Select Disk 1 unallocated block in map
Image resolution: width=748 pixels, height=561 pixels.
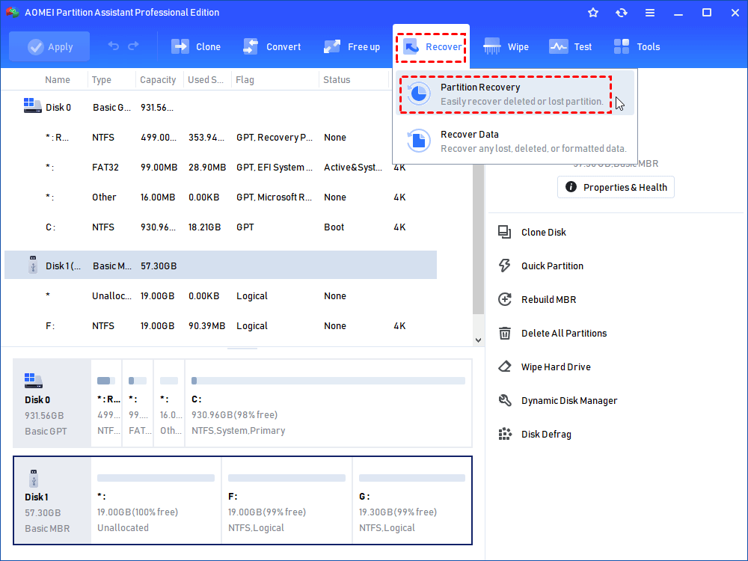(x=156, y=500)
